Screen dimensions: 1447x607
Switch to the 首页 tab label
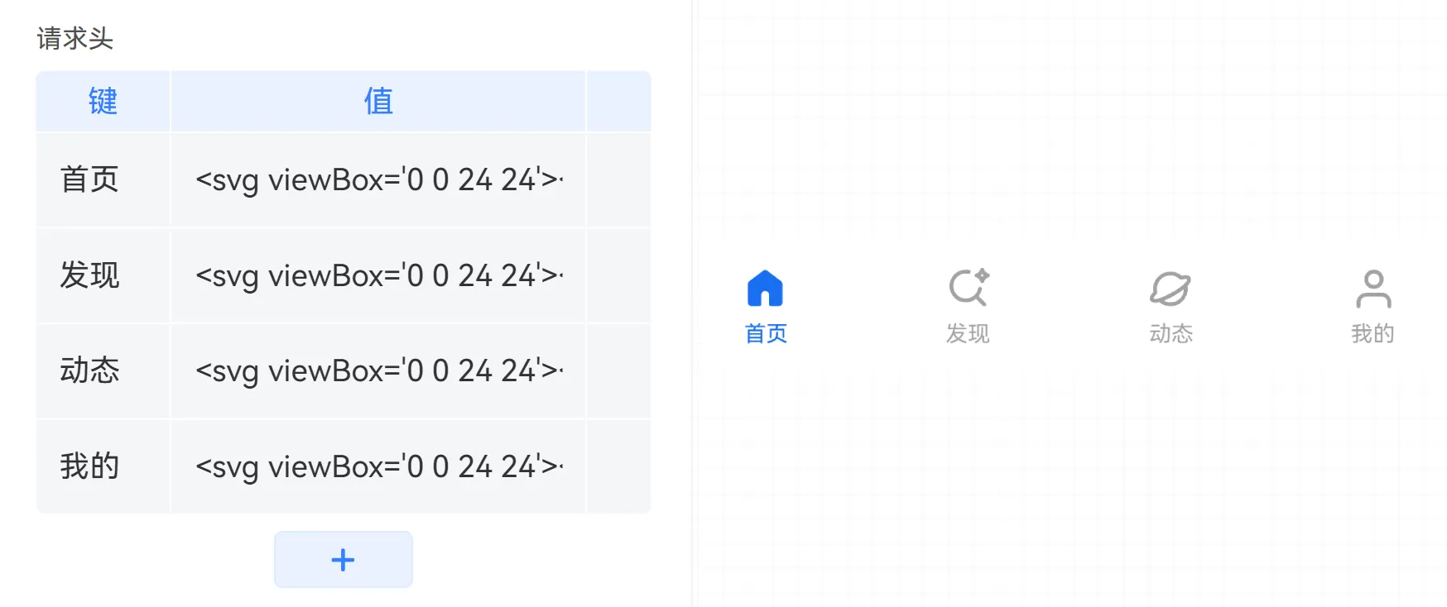click(766, 333)
